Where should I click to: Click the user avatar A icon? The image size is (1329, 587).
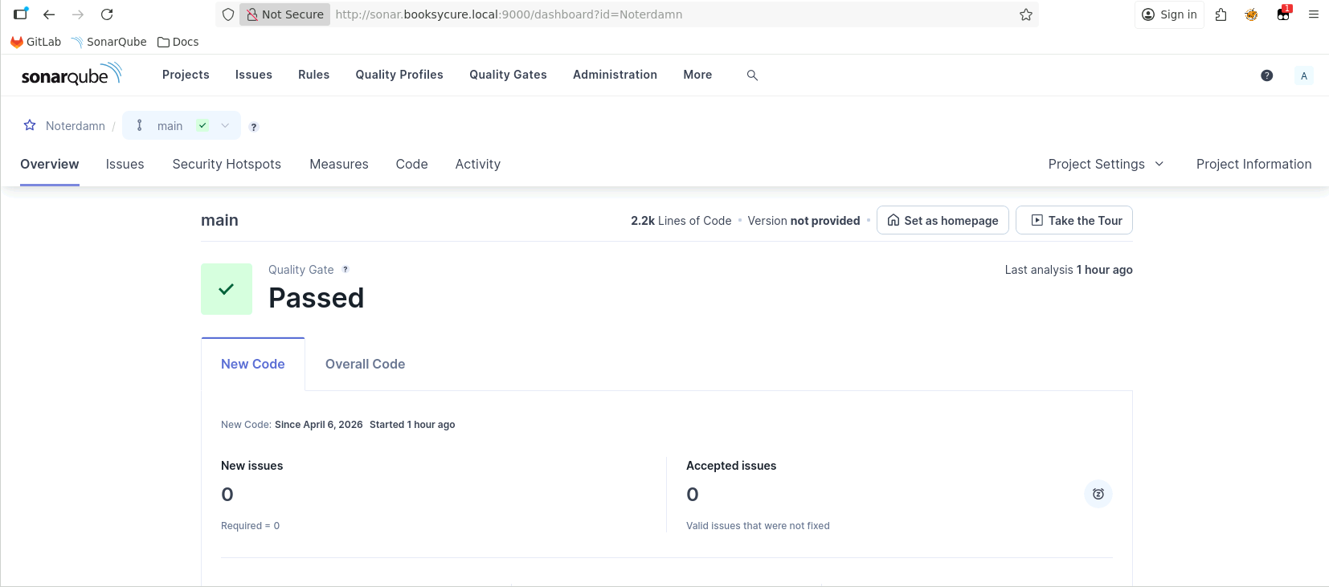click(1303, 75)
